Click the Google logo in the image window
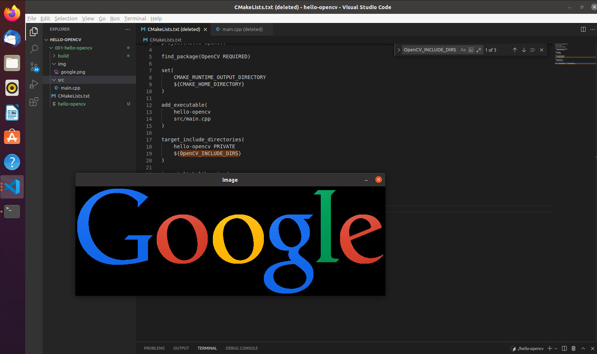Image resolution: width=597 pixels, height=354 pixels. pos(230,241)
